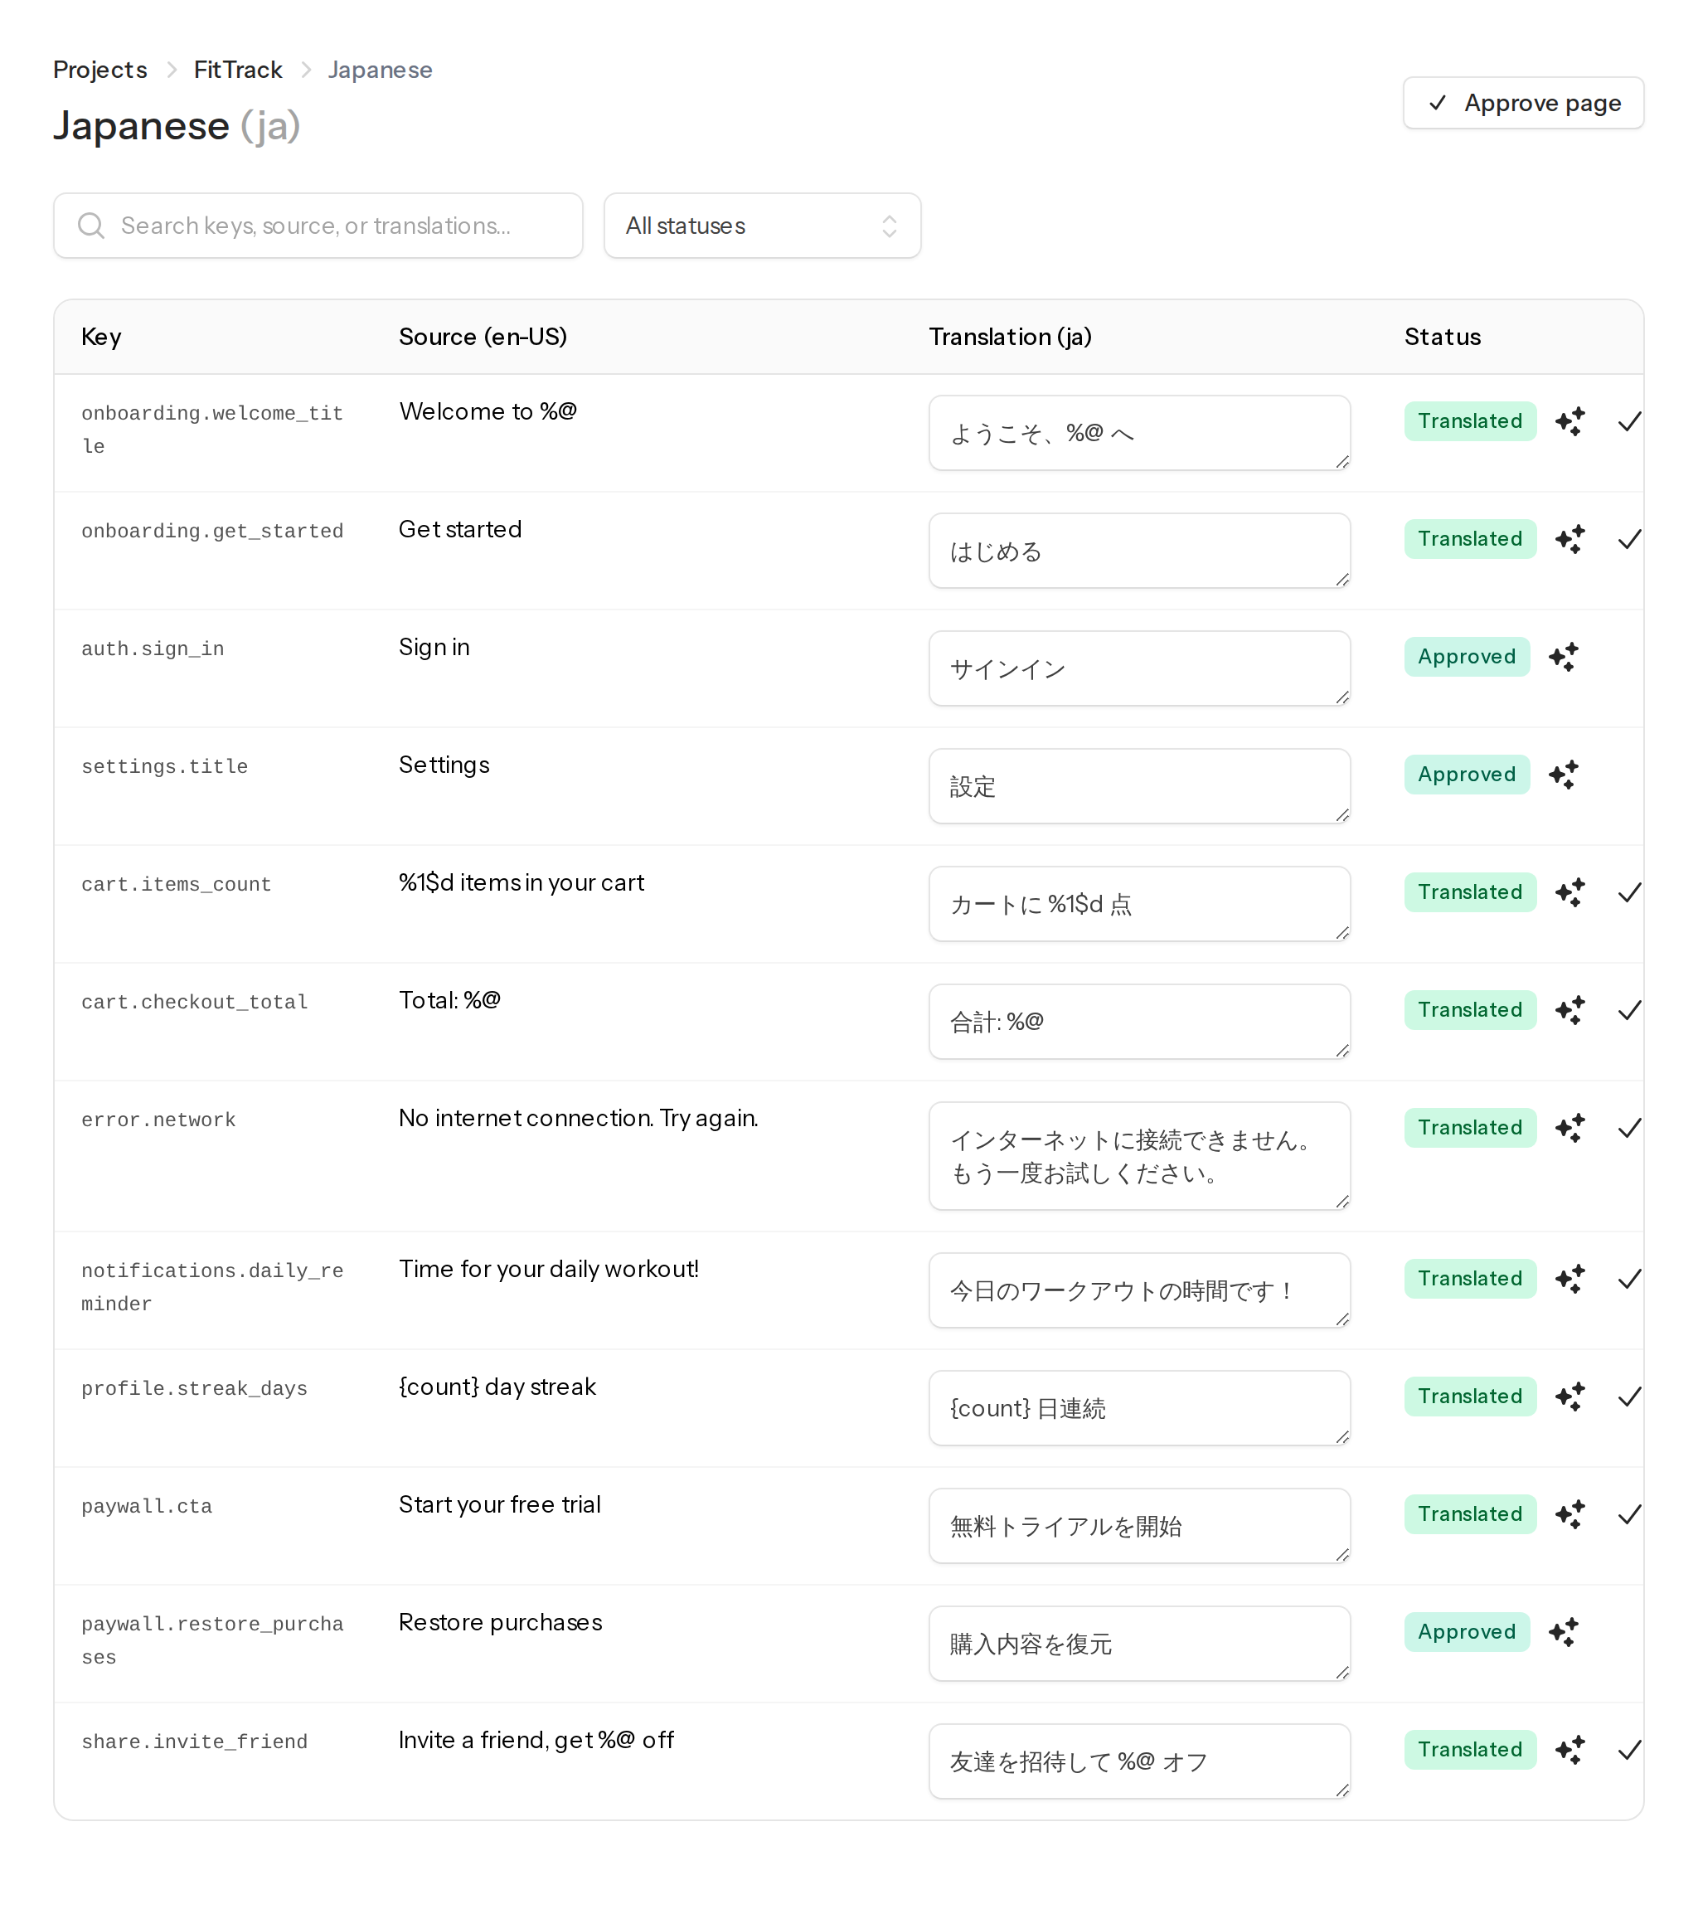
Task: Click Approved badge for paywall.restore_purchases
Action: pos(1466,1632)
